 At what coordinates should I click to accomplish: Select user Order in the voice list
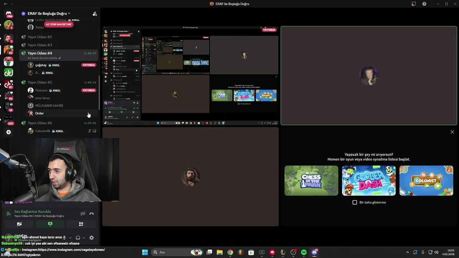point(62,113)
